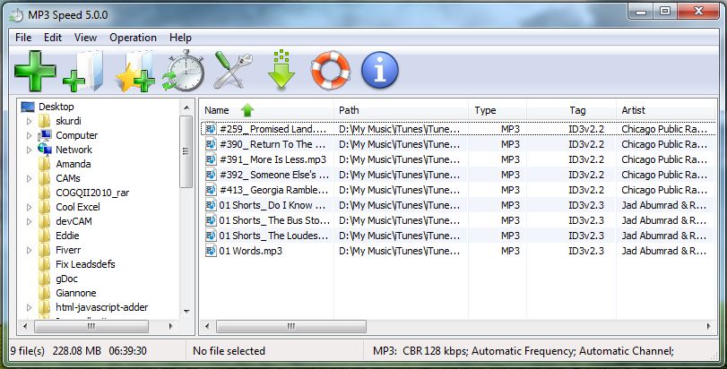This screenshot has width=727, height=369.
Task: Select the Fix Leadsdefs folder
Action: pyautogui.click(x=85, y=264)
